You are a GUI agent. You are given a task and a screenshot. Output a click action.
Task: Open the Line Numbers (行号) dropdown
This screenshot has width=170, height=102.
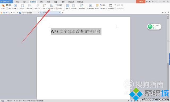pyautogui.click(x=59, y=8)
